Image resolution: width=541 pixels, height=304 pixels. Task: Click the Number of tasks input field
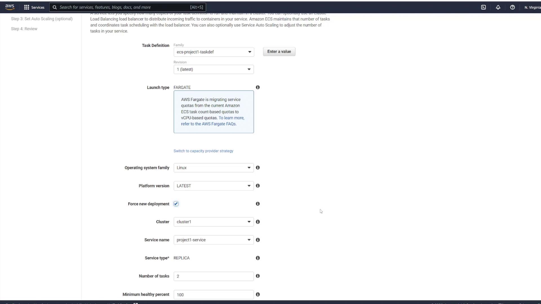214,276
